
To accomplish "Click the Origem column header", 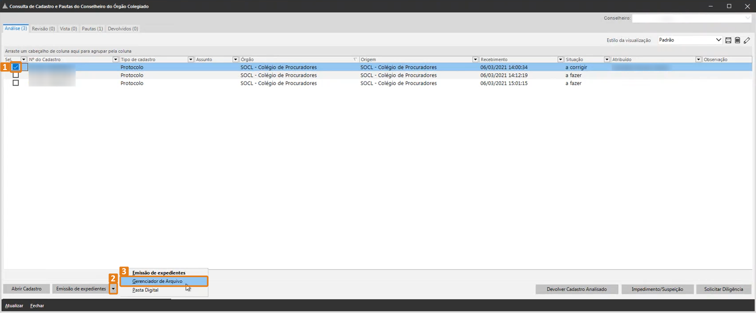I will 416,59.
